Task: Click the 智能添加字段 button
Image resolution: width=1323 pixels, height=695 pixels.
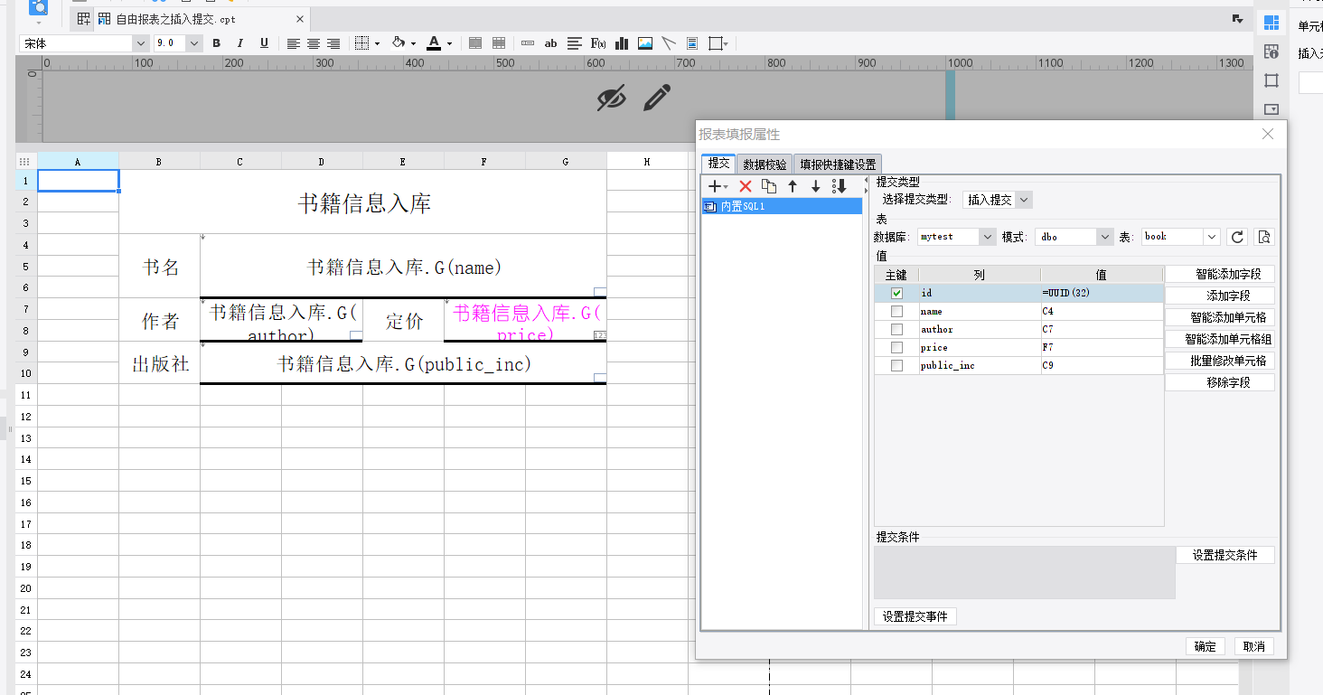Action: [x=1219, y=274]
